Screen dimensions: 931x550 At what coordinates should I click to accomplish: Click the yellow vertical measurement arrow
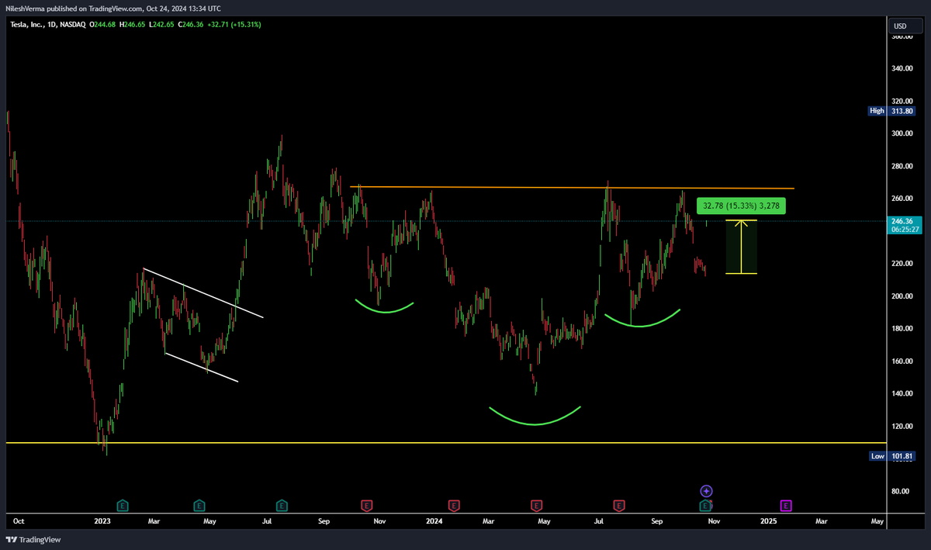pos(742,247)
